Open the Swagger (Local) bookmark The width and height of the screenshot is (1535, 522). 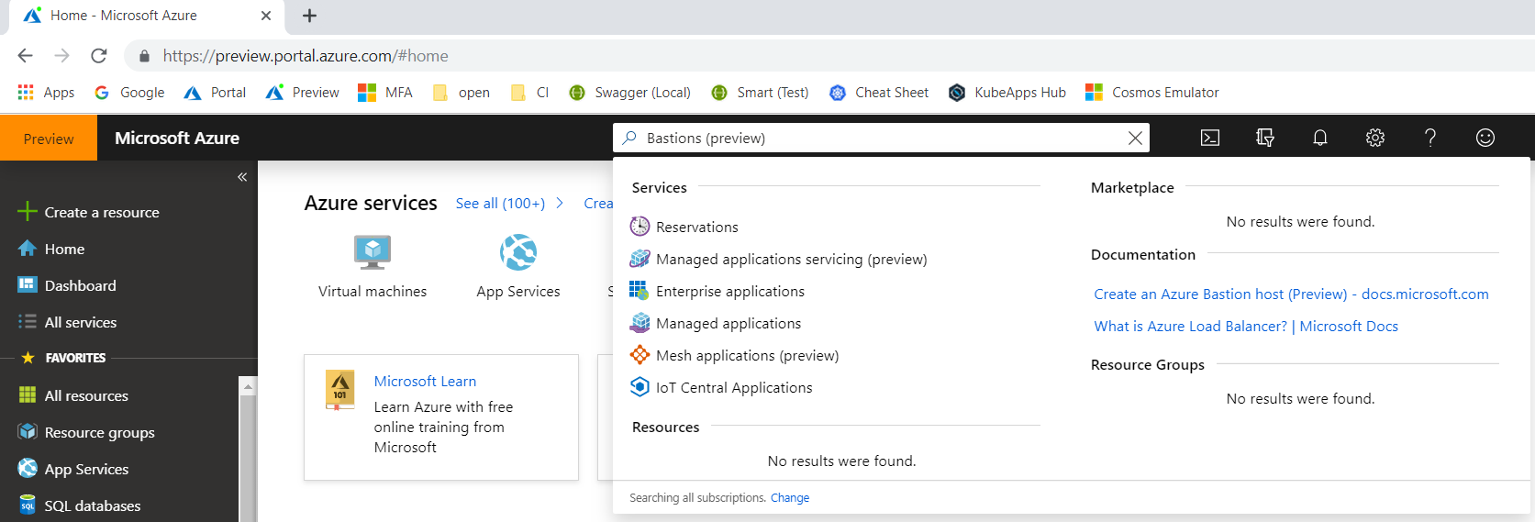click(629, 92)
